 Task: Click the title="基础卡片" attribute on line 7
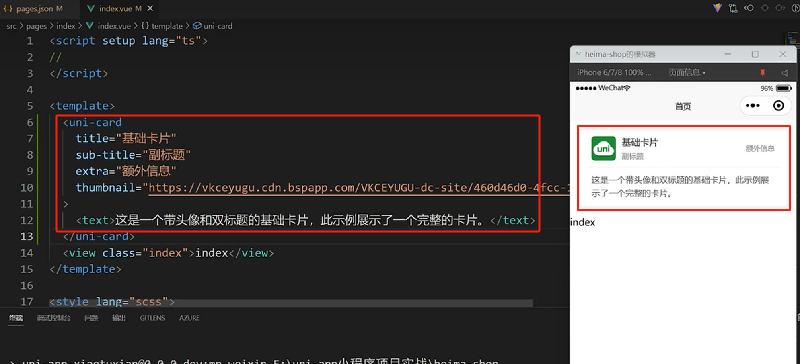point(126,139)
